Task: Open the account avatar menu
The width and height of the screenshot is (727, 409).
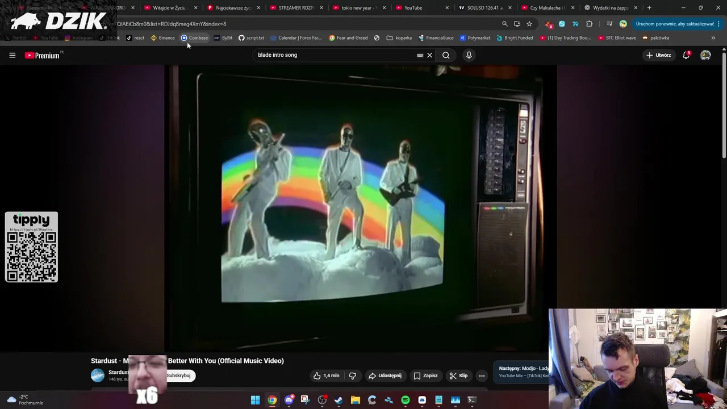Action: 705,55
